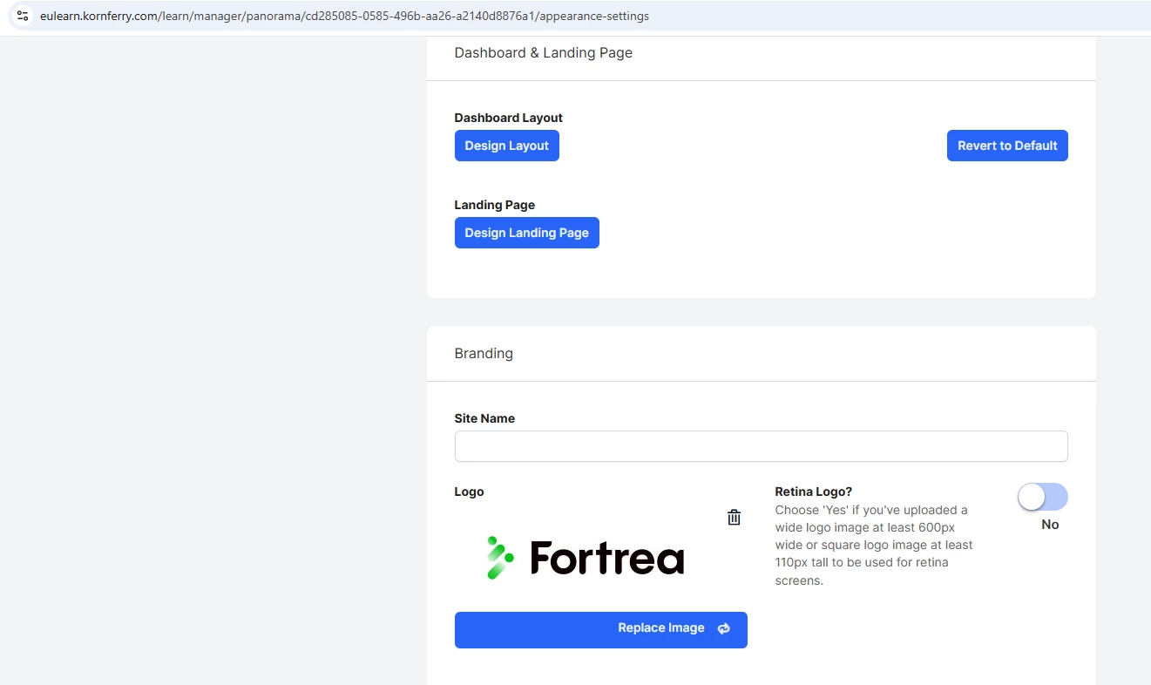Delete the Fortrea logo with trash icon

734,518
